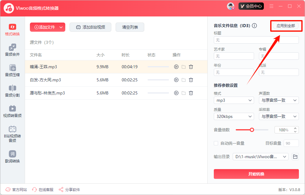Image resolution: width=305 pixels, height=195 pixels.
Task: Open the 采样率 sample rate dropdown
Action: 278,116
